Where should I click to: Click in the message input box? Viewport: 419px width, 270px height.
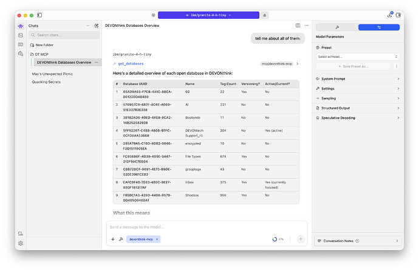click(x=207, y=227)
